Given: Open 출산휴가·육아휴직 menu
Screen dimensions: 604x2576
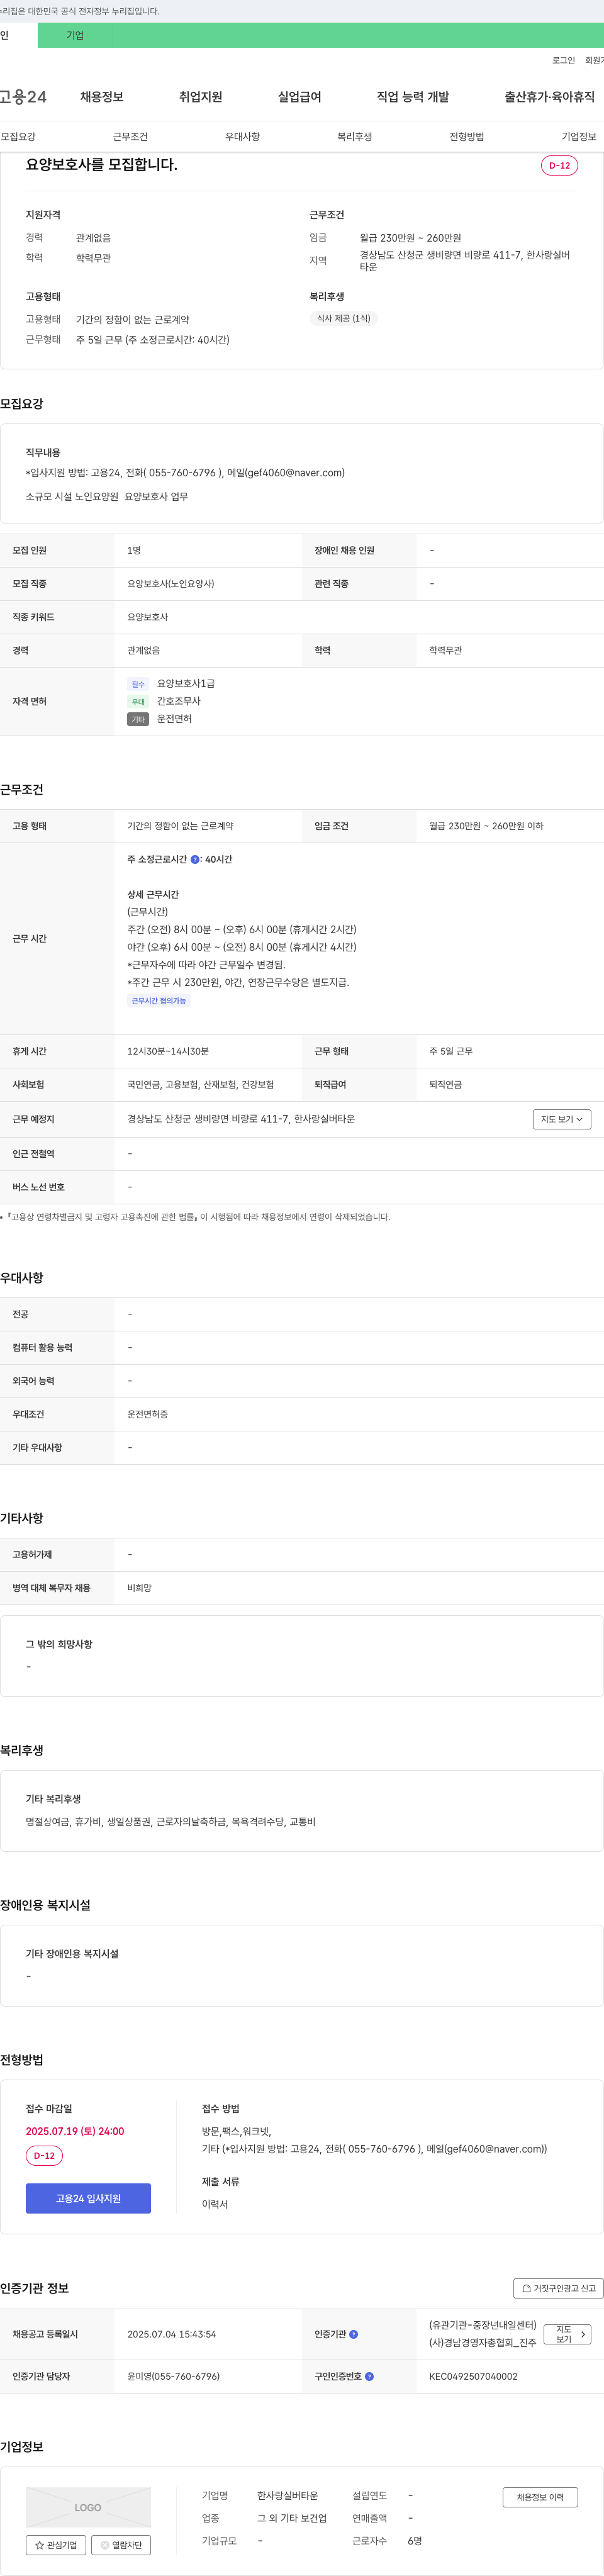Looking at the screenshot, I should [549, 97].
